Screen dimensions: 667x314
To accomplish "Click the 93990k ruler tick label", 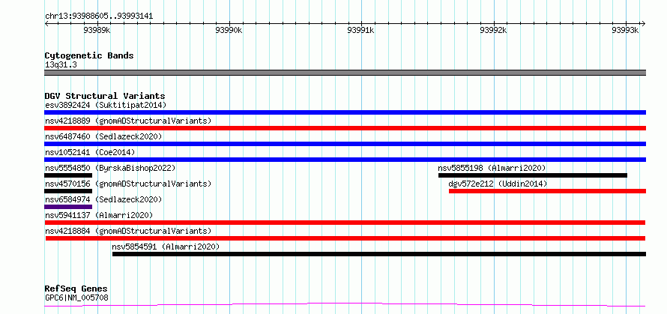I will (x=229, y=30).
